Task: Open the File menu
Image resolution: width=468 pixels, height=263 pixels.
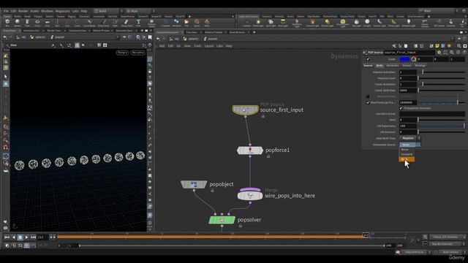Action: click(6, 11)
